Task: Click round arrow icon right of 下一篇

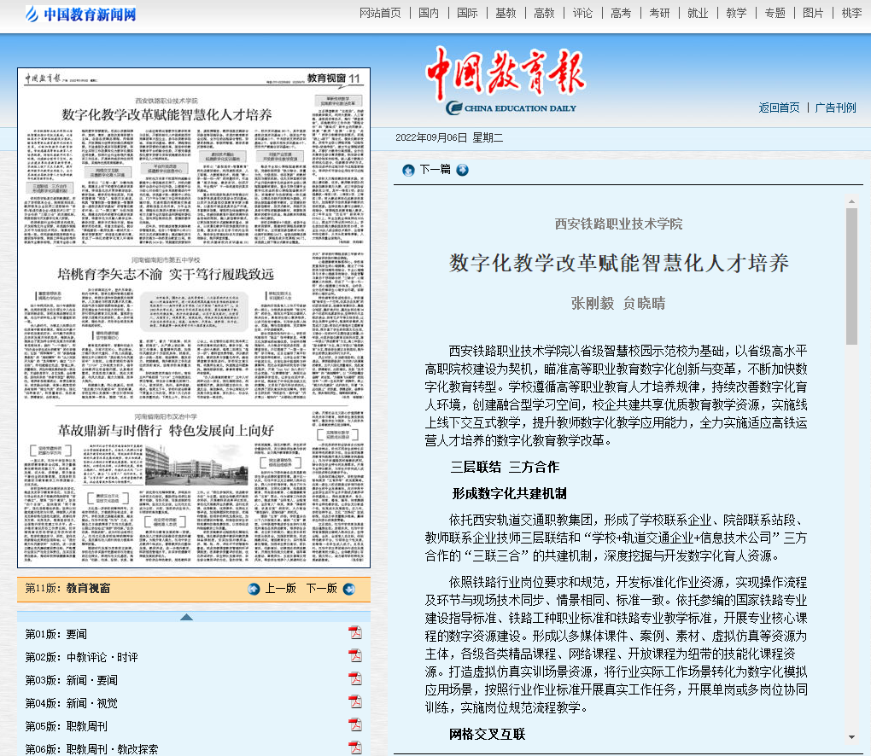Action: [x=462, y=170]
